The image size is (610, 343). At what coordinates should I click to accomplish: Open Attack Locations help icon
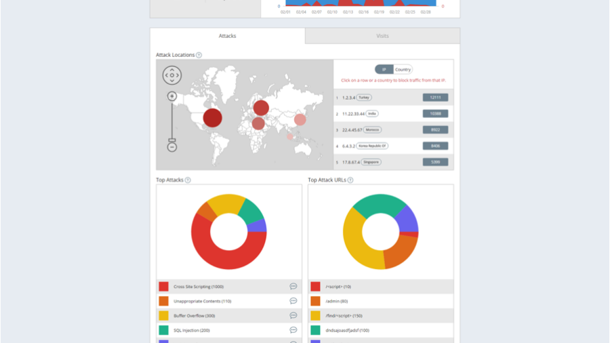click(199, 55)
